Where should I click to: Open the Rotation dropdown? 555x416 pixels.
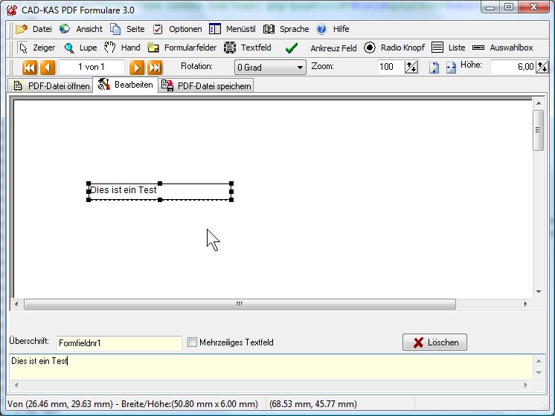pyautogui.click(x=270, y=68)
